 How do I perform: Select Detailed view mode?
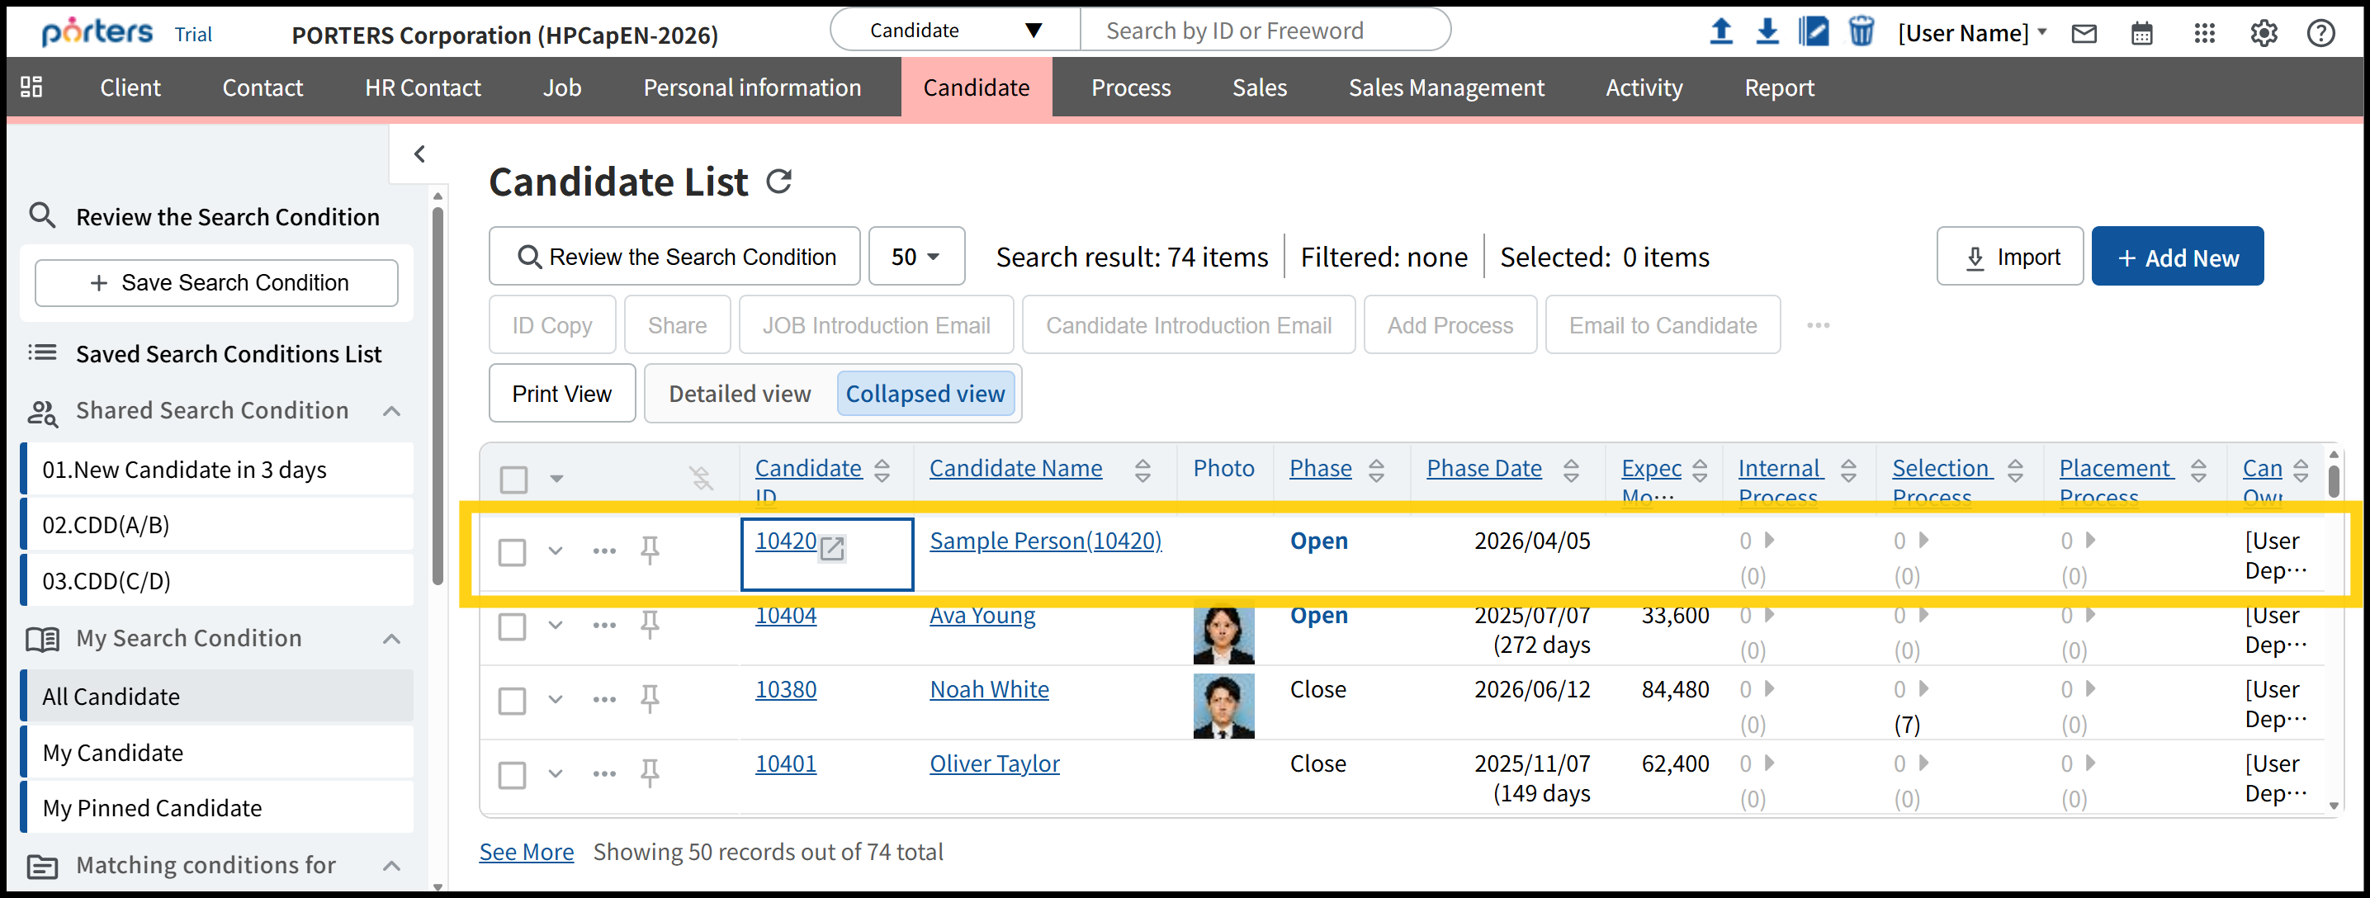(740, 394)
